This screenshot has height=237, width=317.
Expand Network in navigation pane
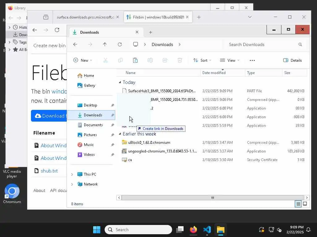coord(72,184)
